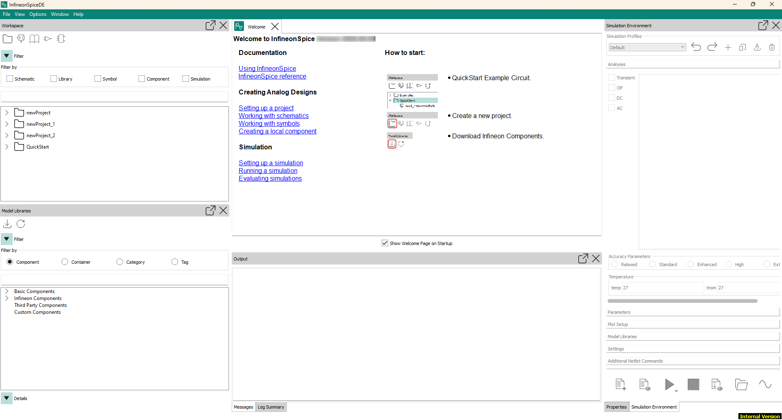Expand the Infineon Components library node
782x420 pixels.
coord(7,298)
